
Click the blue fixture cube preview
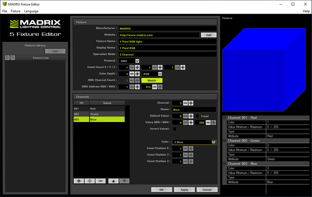[264, 70]
